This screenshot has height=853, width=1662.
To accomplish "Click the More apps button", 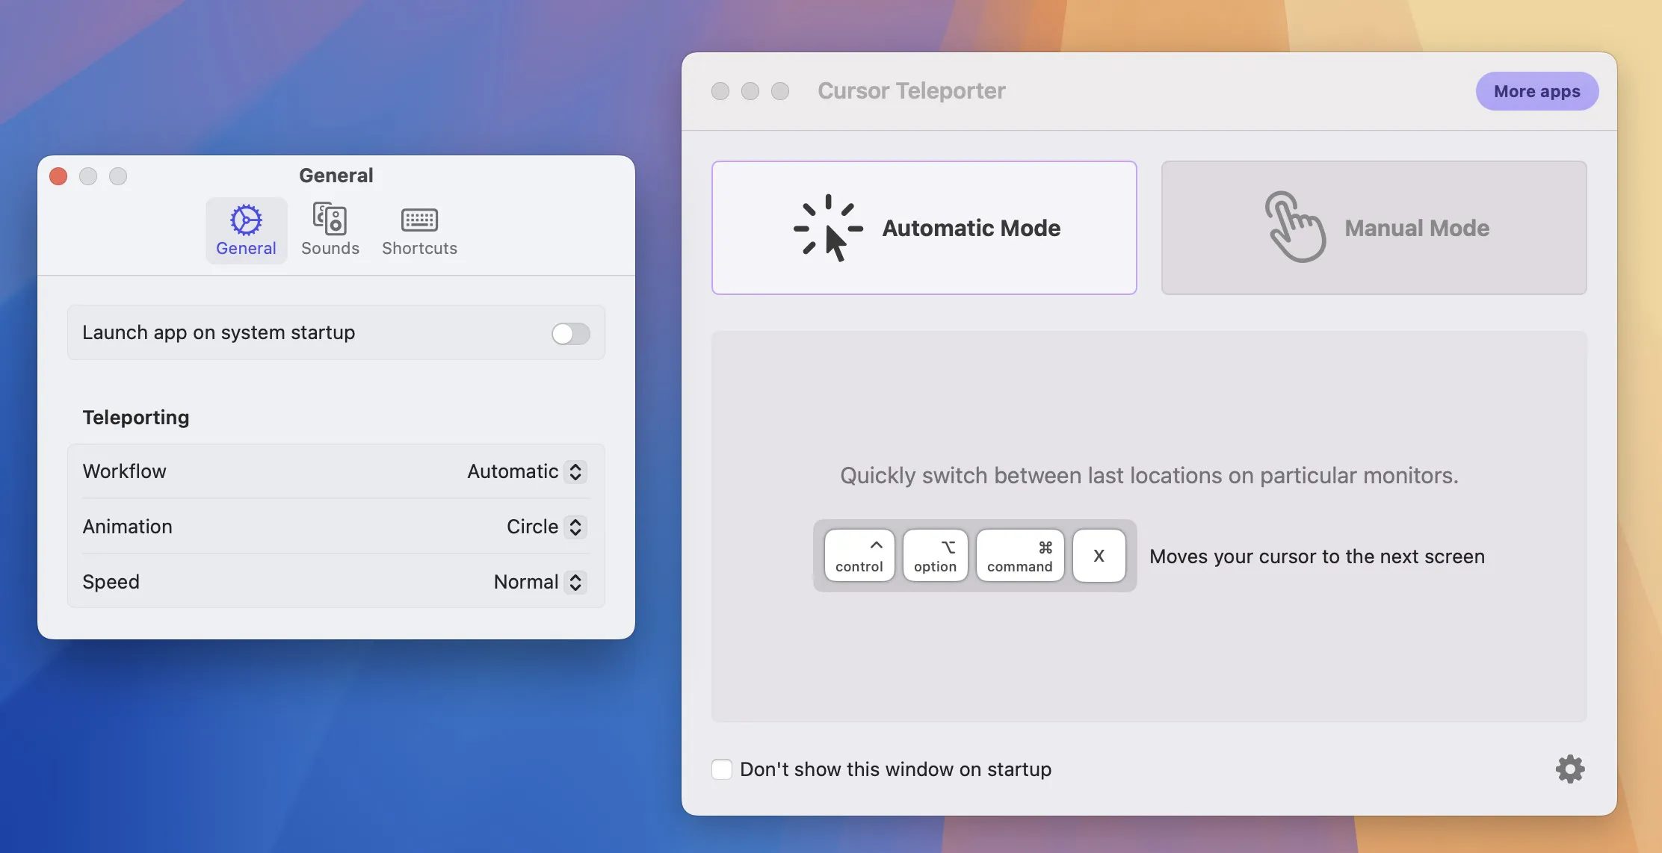I will [1537, 91].
